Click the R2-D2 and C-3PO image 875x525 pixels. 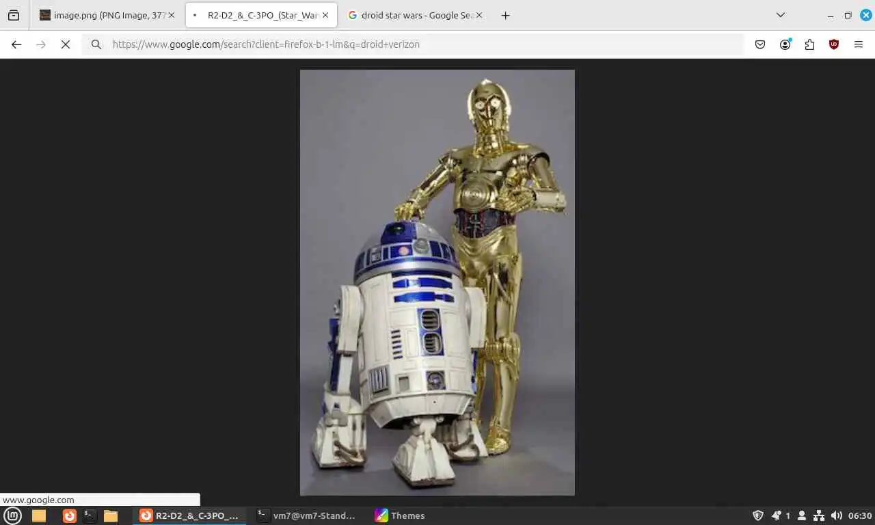(x=437, y=282)
